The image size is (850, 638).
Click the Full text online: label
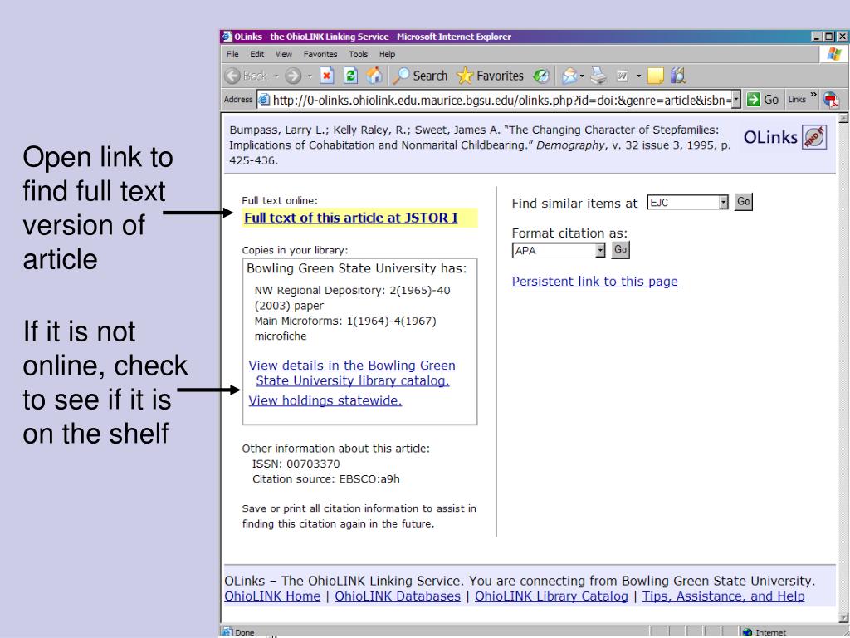pos(280,200)
